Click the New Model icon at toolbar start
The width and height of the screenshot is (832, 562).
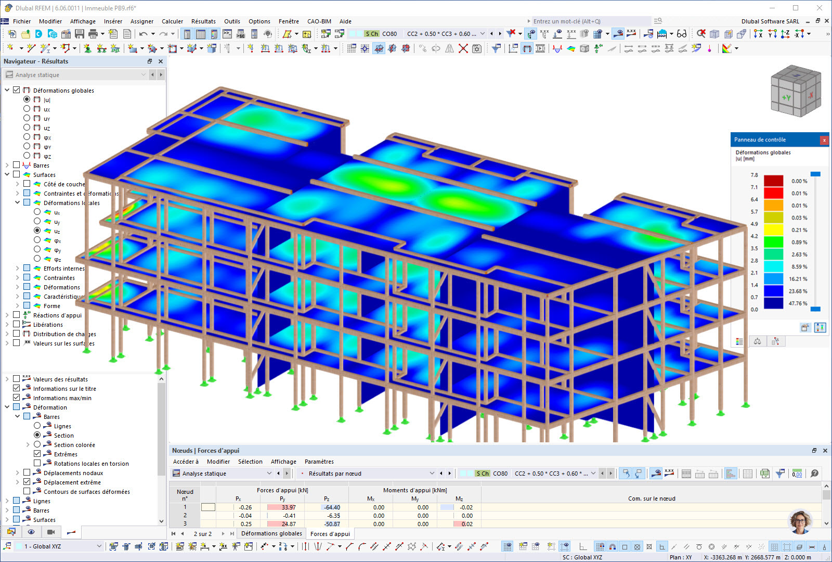(x=12, y=34)
